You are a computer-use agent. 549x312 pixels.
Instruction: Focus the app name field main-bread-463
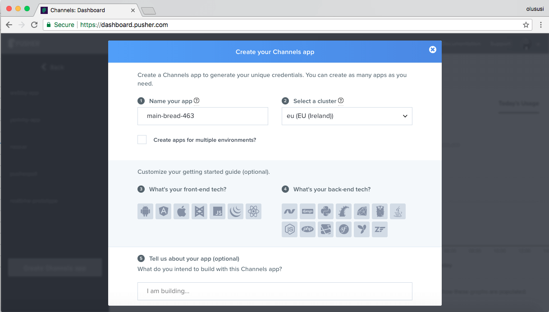click(x=203, y=116)
